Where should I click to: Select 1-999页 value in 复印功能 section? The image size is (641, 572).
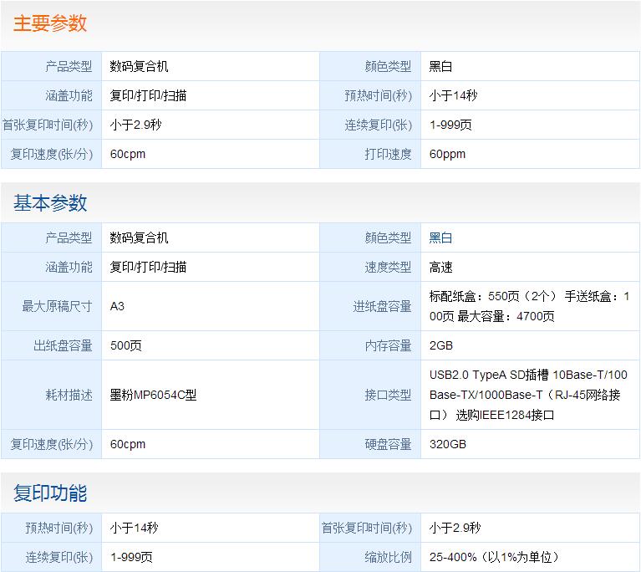tap(131, 557)
